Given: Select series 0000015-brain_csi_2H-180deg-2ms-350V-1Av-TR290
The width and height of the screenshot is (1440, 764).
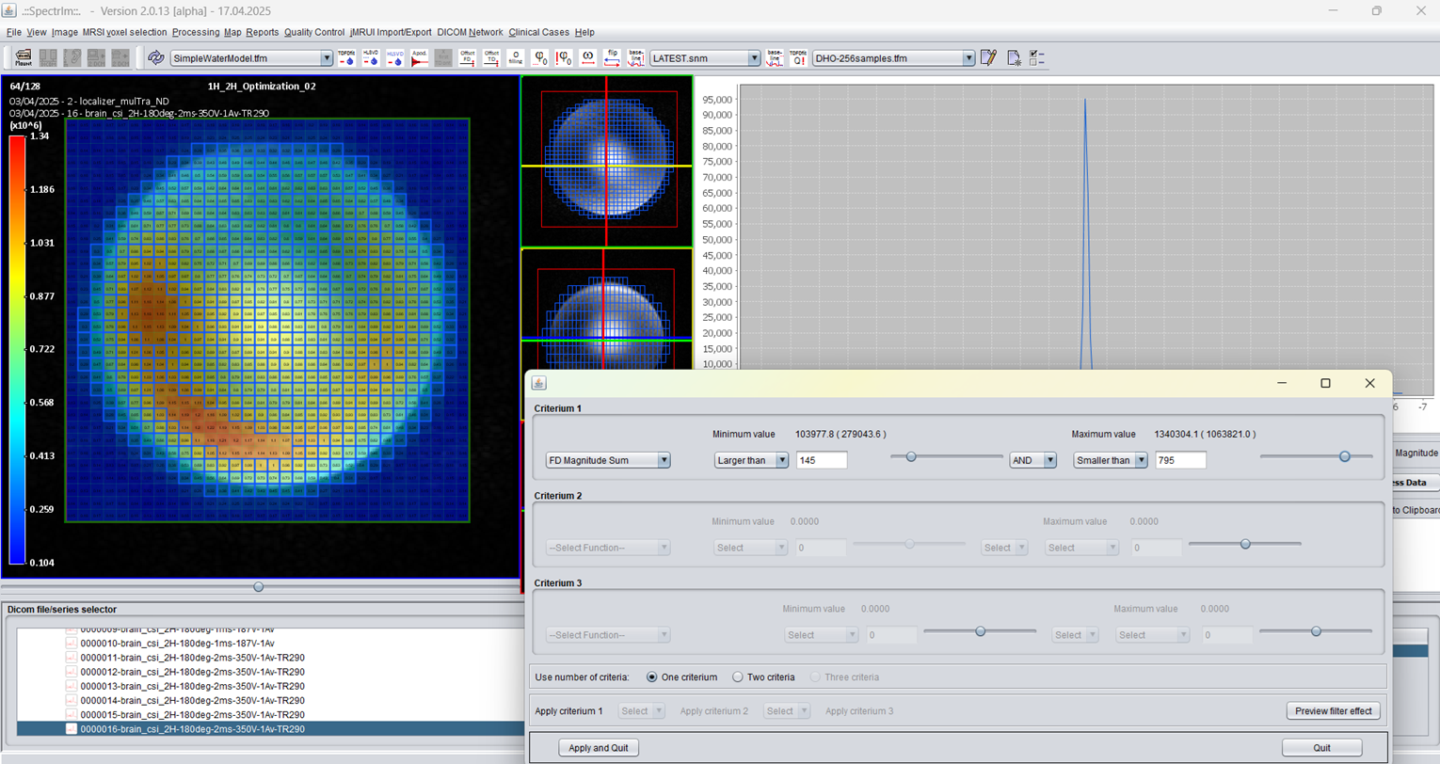Looking at the screenshot, I should tap(192, 715).
